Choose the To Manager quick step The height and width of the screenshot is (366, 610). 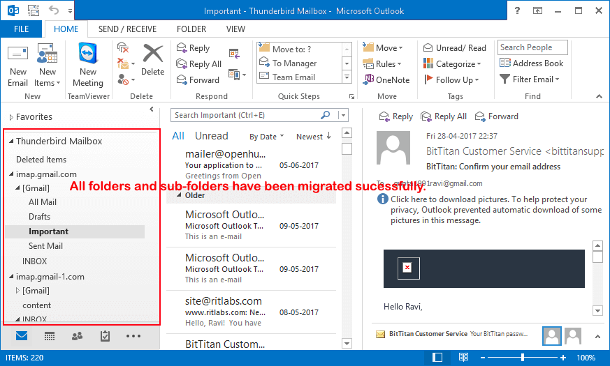coord(299,63)
